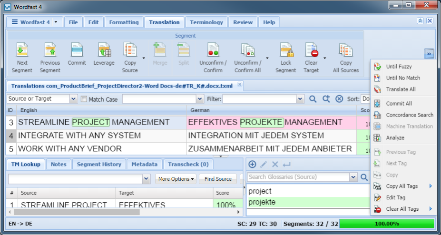
Task: Open the Source or Target dropdown
Action: pyautogui.click(x=73, y=99)
